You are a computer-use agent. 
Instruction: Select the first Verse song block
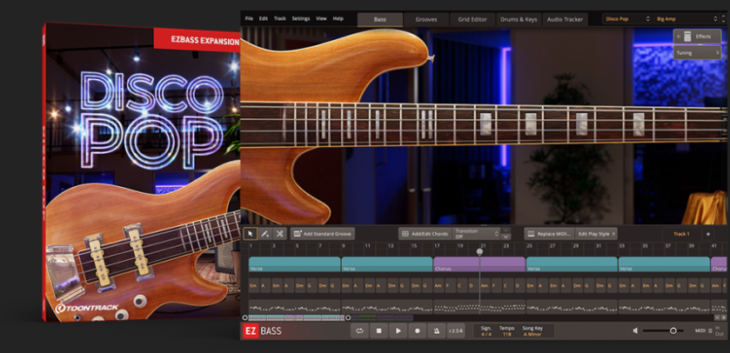coord(294,264)
